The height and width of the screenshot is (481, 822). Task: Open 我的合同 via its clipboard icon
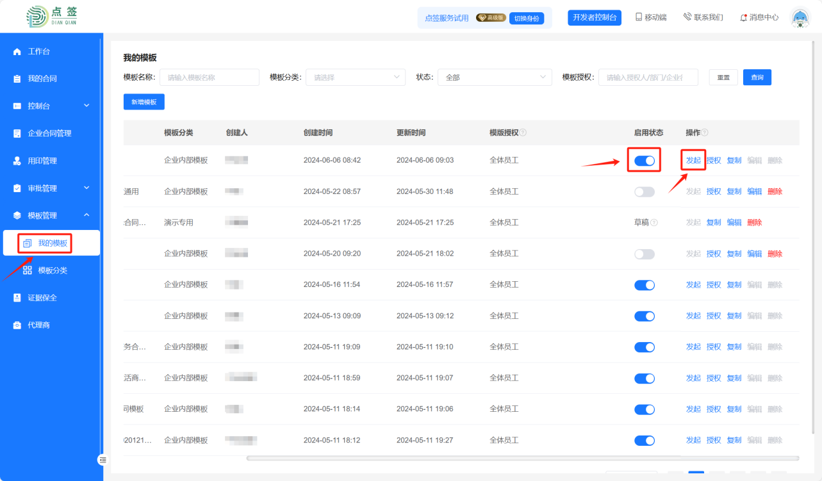point(17,79)
